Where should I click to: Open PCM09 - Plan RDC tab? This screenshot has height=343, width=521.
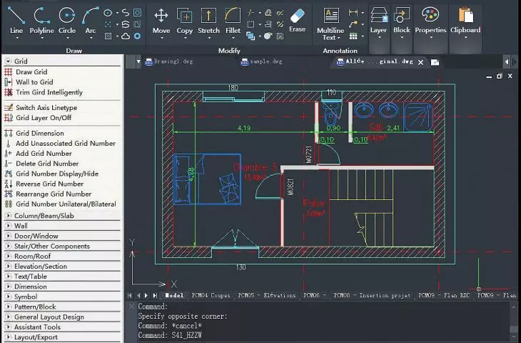click(444, 295)
